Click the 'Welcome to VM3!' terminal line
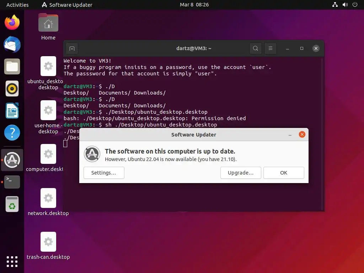Viewport: 364px width, 273px height. tap(87, 61)
